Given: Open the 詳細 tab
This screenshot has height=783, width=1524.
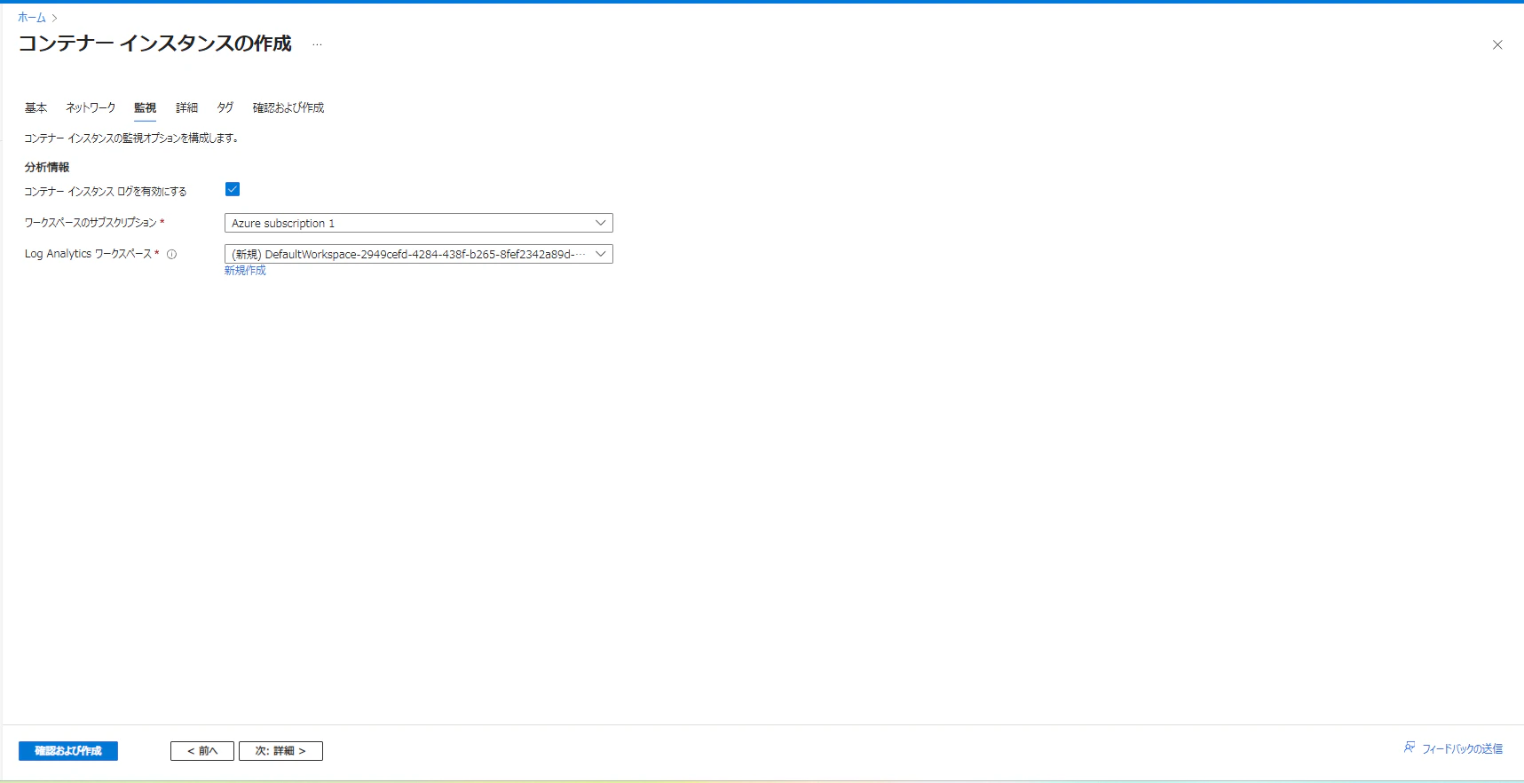Looking at the screenshot, I should tap(186, 107).
